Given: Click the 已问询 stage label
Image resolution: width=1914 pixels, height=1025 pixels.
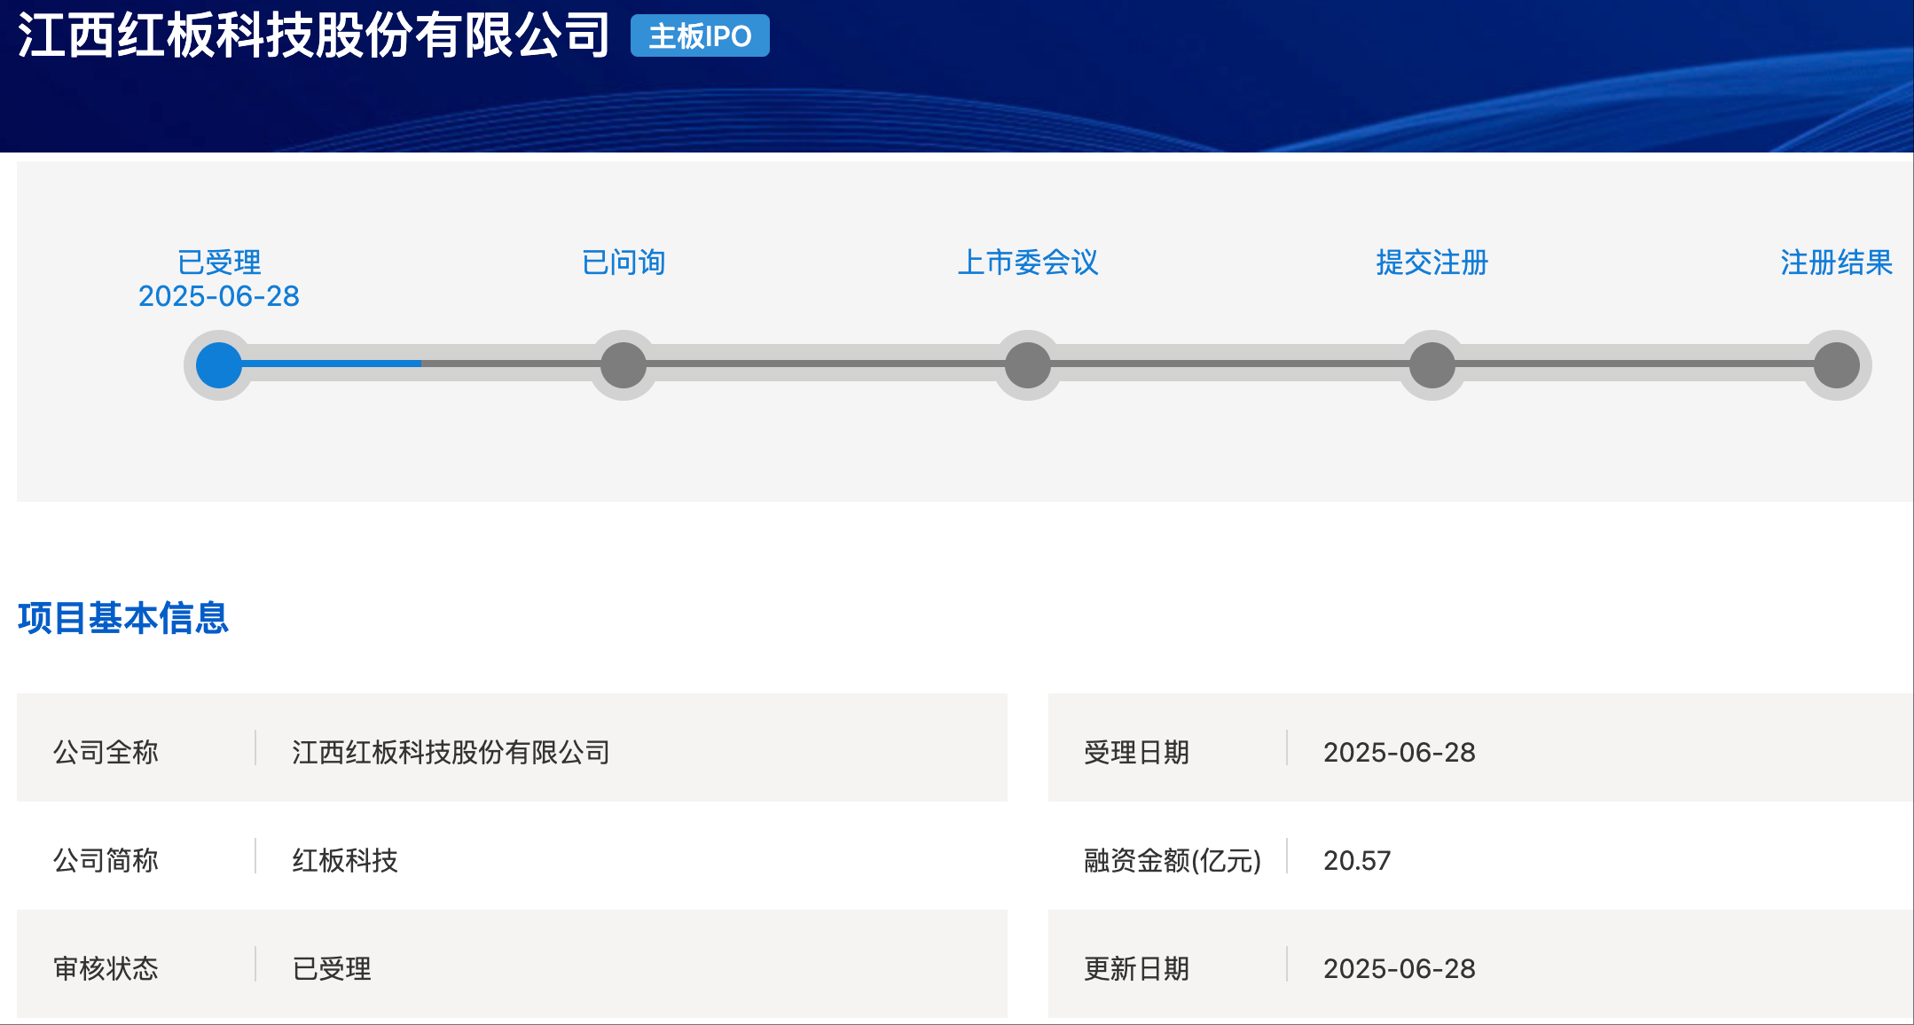Looking at the screenshot, I should pyautogui.click(x=624, y=262).
